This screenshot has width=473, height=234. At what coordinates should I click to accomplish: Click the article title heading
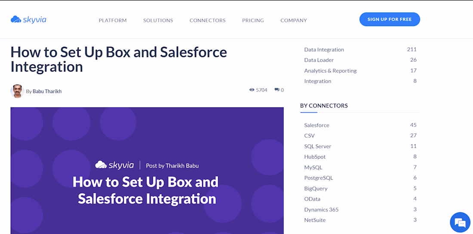[119, 59]
